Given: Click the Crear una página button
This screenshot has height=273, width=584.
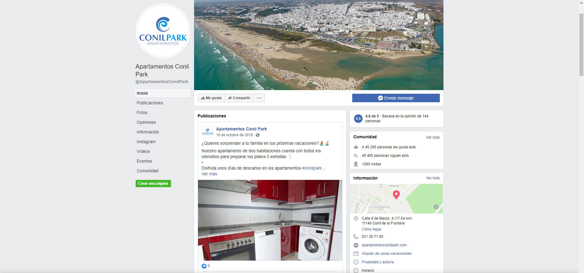Looking at the screenshot, I should [153, 184].
